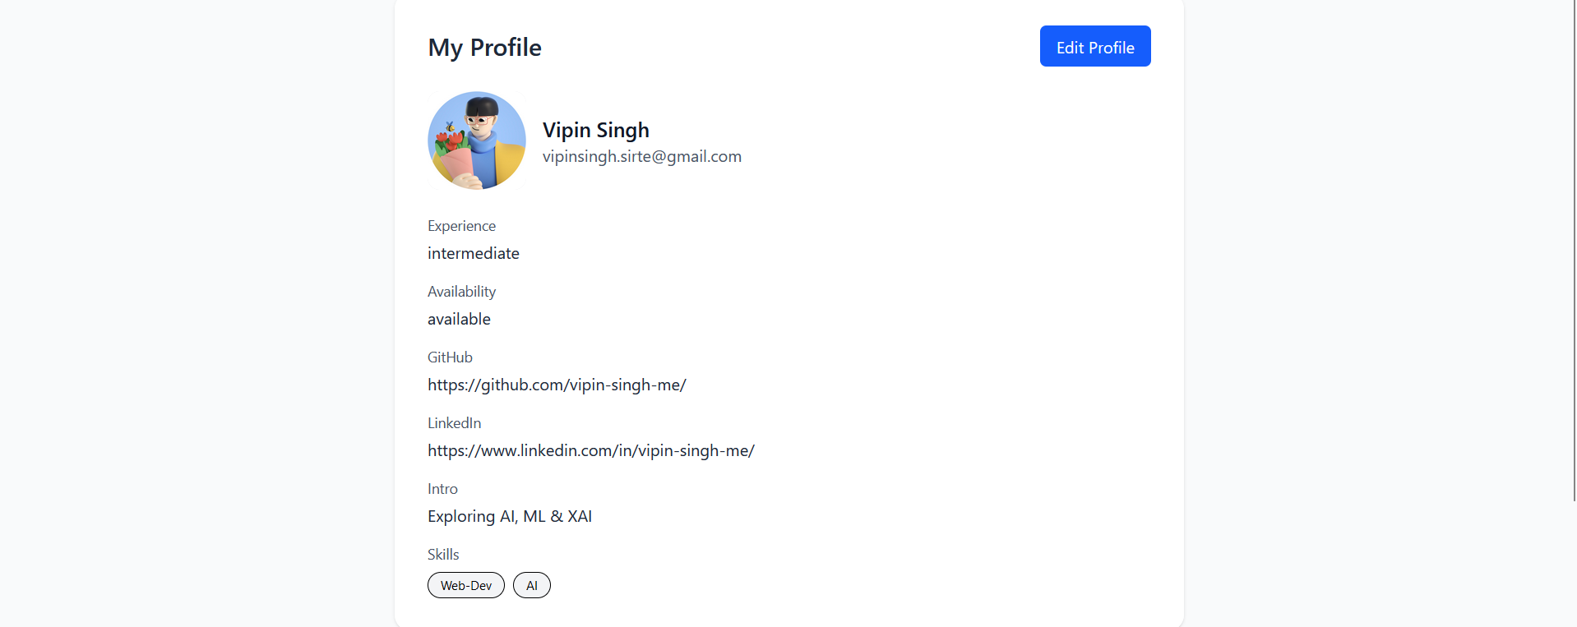
Task: Click the Edit Profile button
Action: pyautogui.click(x=1094, y=47)
